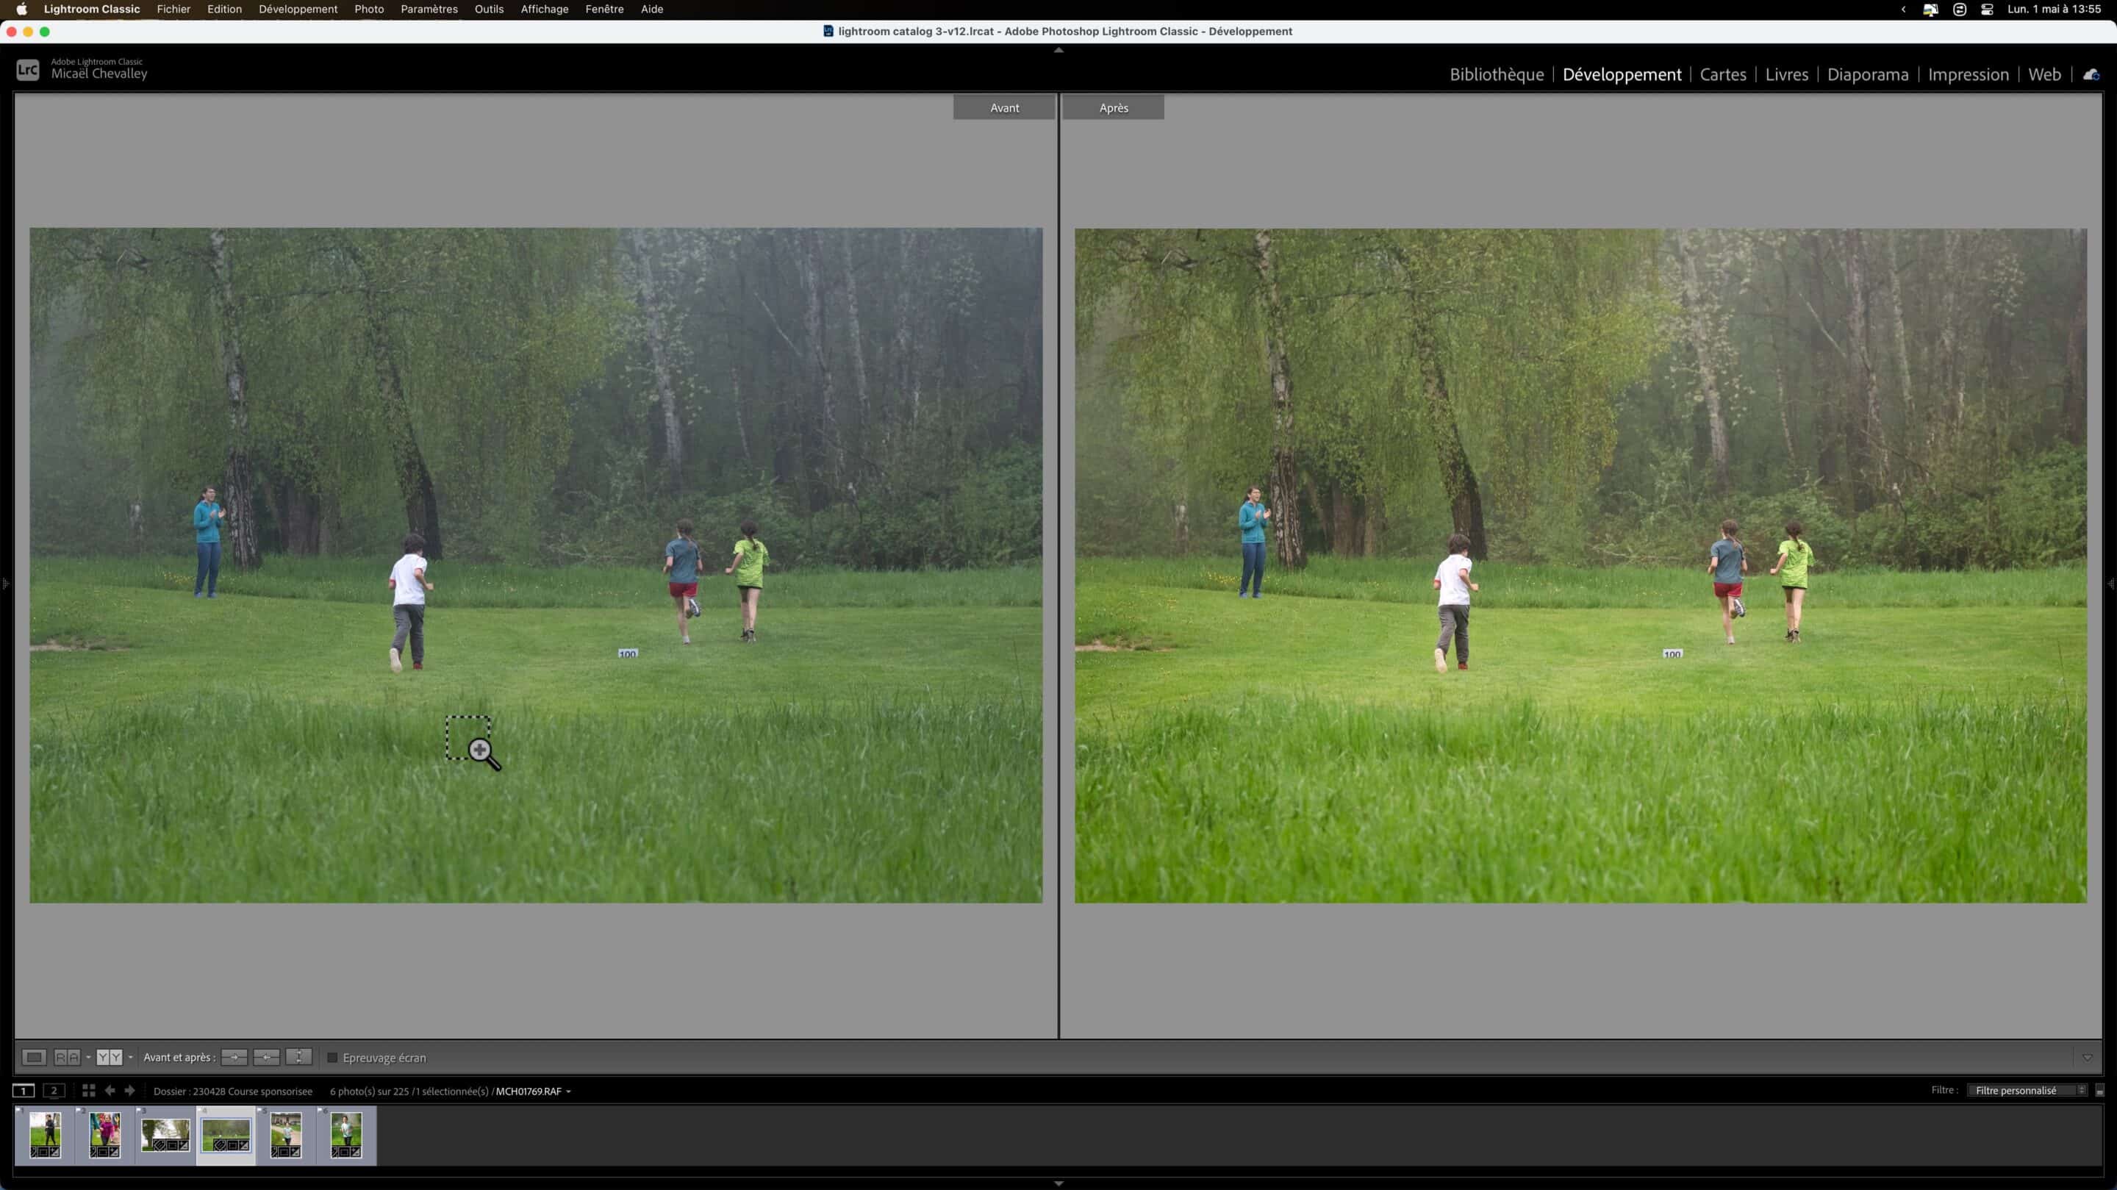2117x1190 pixels.
Task: Expand the right side panel
Action: click(2111, 584)
